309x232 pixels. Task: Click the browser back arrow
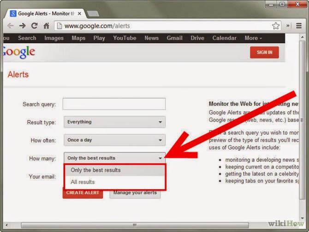click(10, 26)
